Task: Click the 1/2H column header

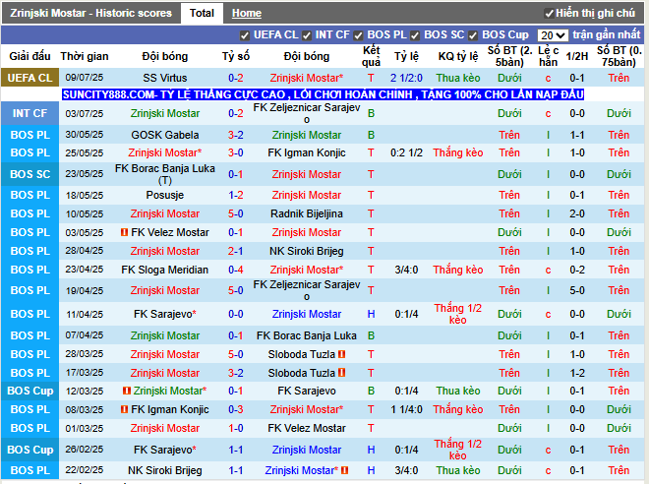Action: 576,56
